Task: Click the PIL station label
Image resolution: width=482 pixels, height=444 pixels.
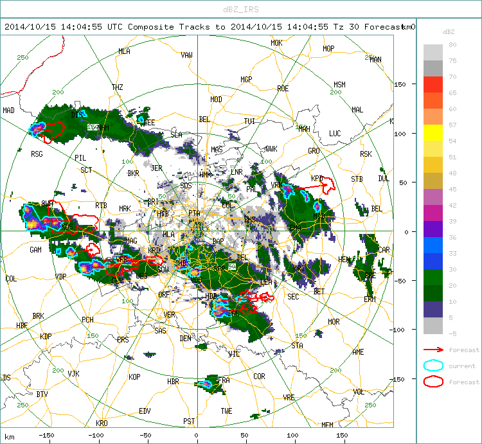Action: coord(80,157)
